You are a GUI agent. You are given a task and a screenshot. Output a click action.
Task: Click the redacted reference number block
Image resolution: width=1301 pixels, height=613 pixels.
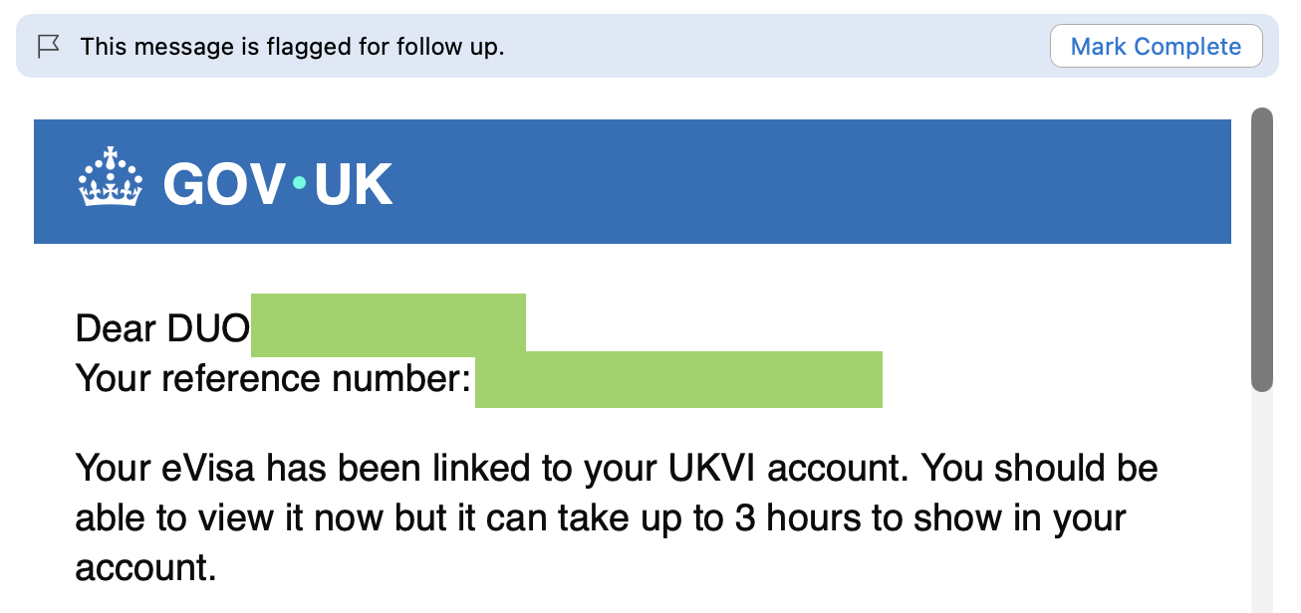coord(678,379)
